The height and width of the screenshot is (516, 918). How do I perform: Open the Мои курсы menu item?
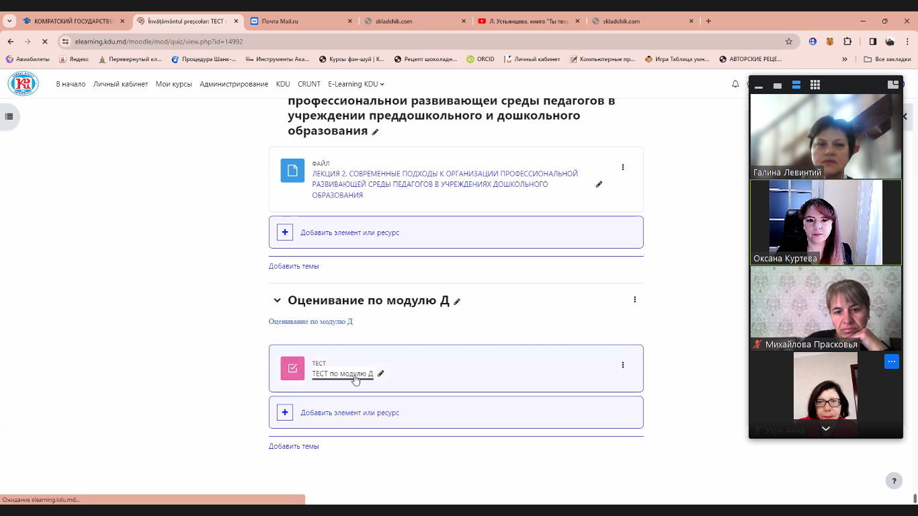coord(173,84)
